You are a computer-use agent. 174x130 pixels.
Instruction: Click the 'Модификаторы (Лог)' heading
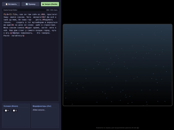point(42,106)
